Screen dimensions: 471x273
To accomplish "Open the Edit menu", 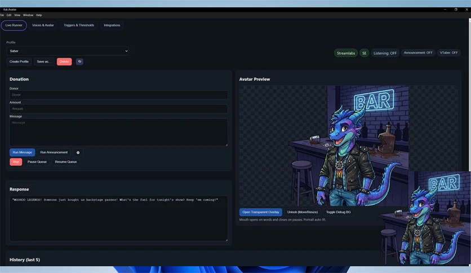I will [9, 15].
